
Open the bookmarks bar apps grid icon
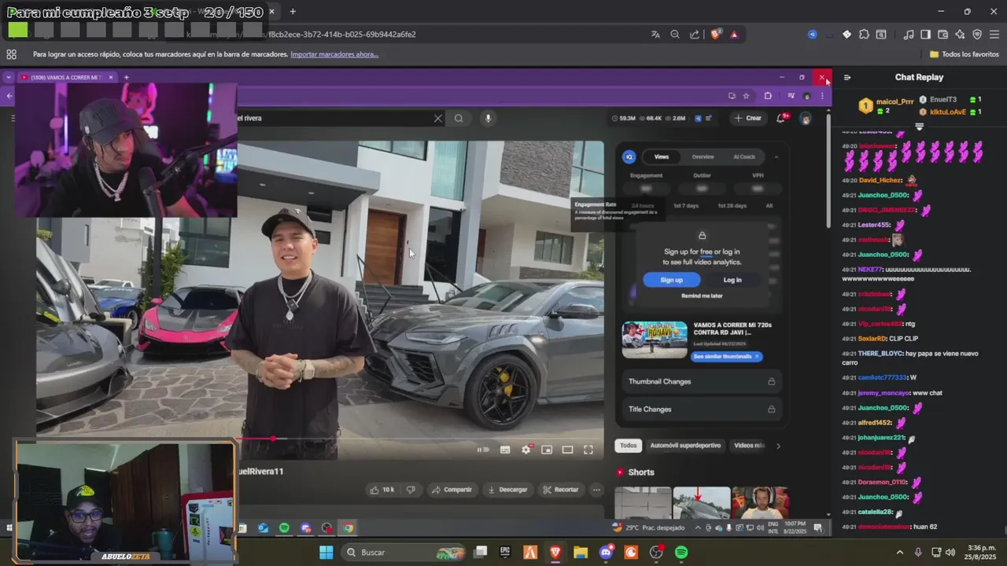[11, 54]
